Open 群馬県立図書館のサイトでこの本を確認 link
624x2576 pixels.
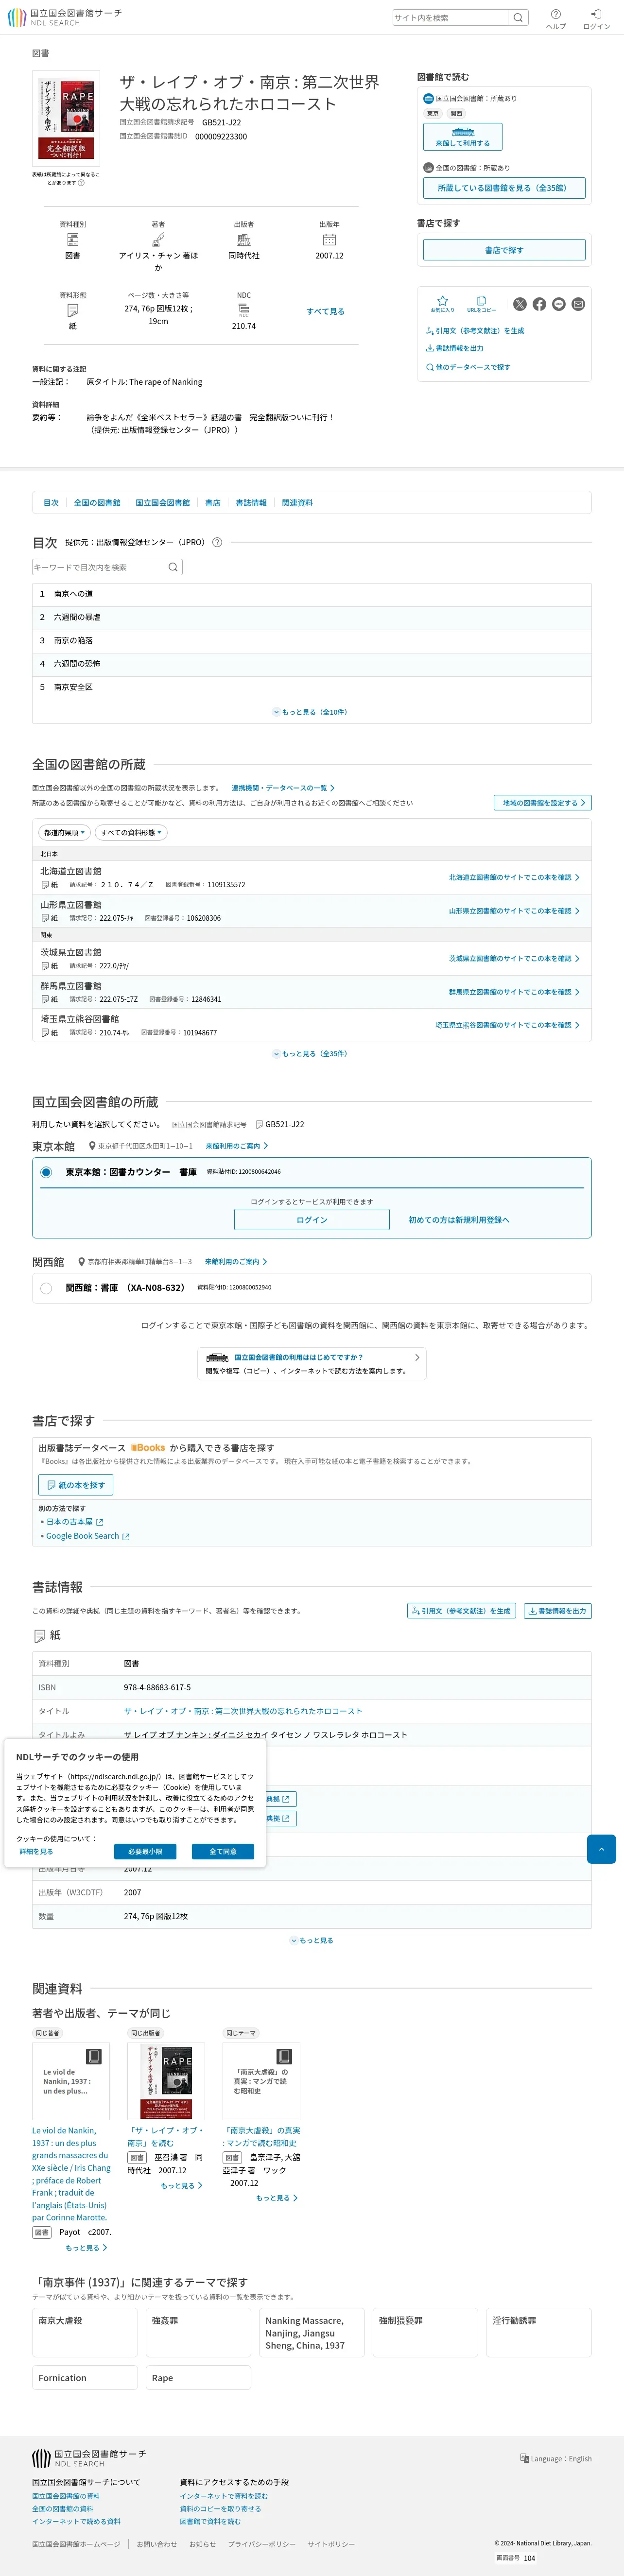[514, 992]
